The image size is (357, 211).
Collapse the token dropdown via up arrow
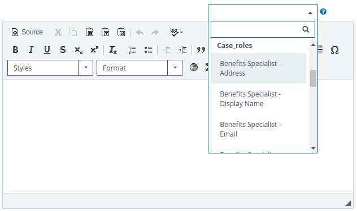point(310,13)
